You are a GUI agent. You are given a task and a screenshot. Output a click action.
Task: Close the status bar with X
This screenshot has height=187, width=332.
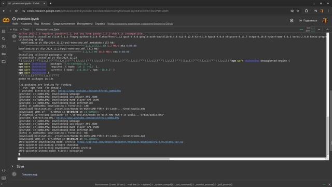[x=329, y=185]
